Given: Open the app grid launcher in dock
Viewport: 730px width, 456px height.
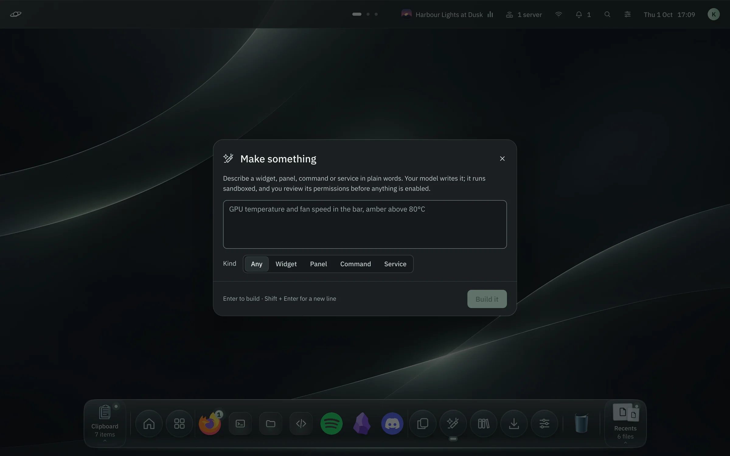Looking at the screenshot, I should pyautogui.click(x=179, y=423).
